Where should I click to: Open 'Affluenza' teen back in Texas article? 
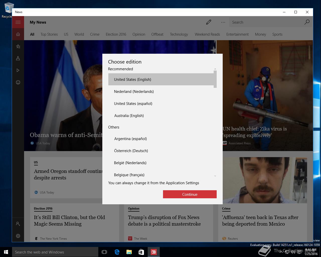(260, 221)
